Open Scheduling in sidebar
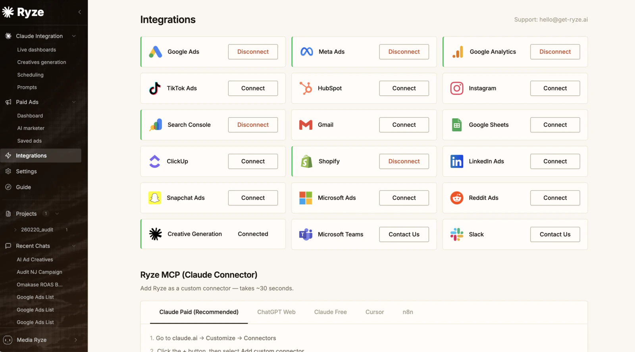This screenshot has height=352, width=635. 31,75
